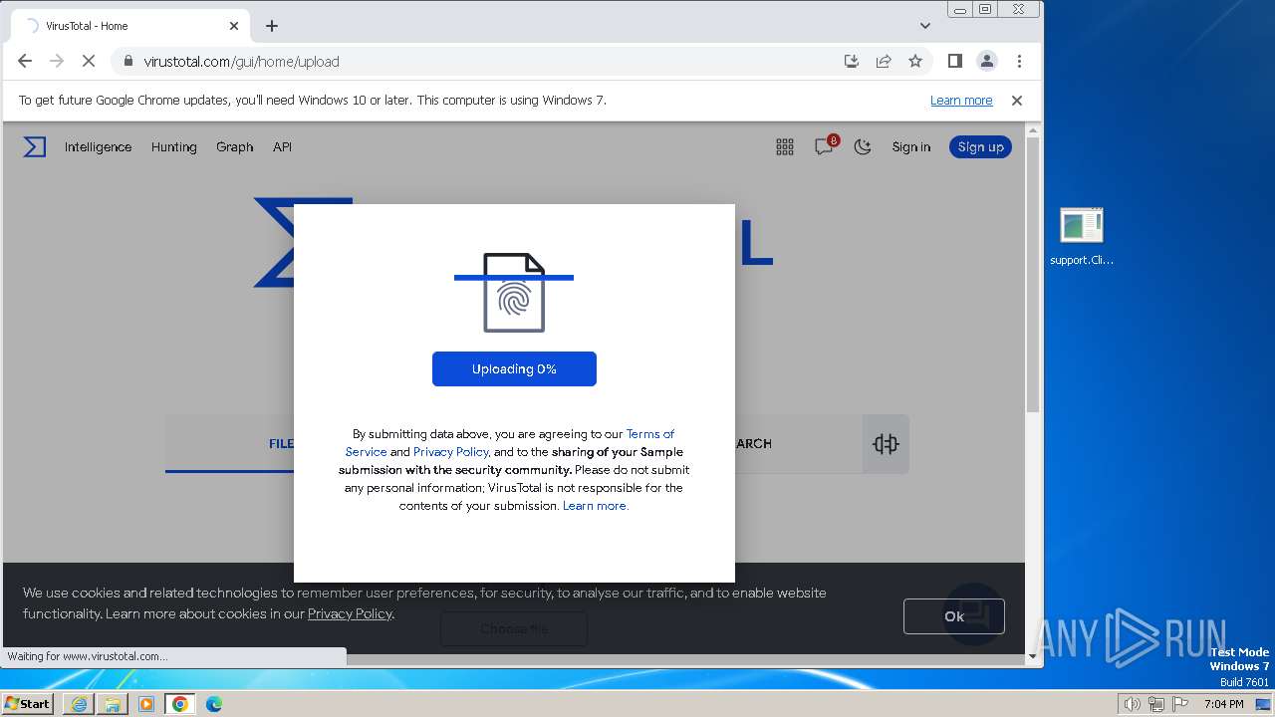Click the scrollbar down arrow
This screenshot has width=1275, height=717.
tap(1033, 656)
